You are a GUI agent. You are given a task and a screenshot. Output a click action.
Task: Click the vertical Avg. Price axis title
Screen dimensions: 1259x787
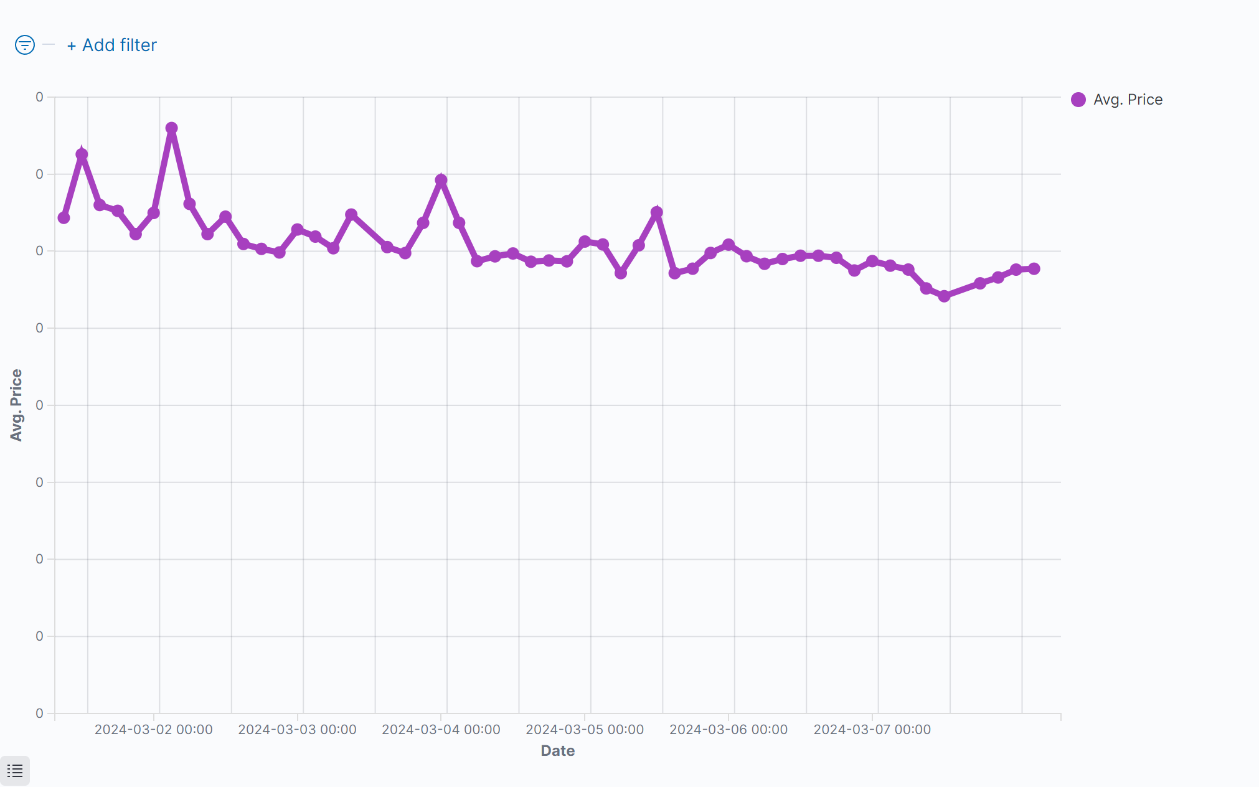pyautogui.click(x=16, y=405)
